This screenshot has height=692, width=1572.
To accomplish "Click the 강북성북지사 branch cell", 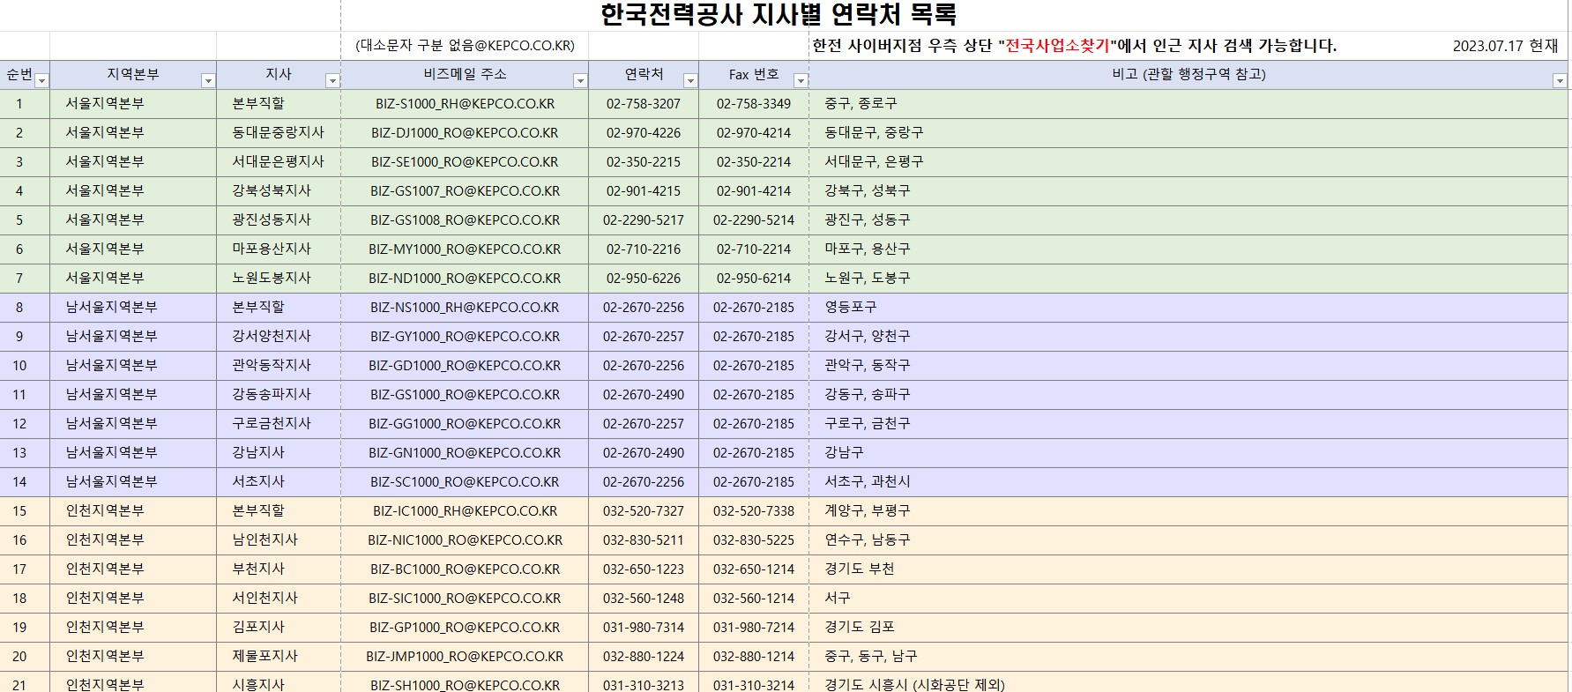I will pos(279,191).
